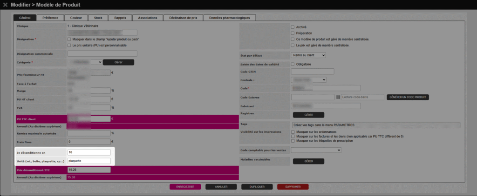This screenshot has height=196, width=477.
Task: Click the barcode icon beside Lecture code-barre
Action: coord(338,97)
